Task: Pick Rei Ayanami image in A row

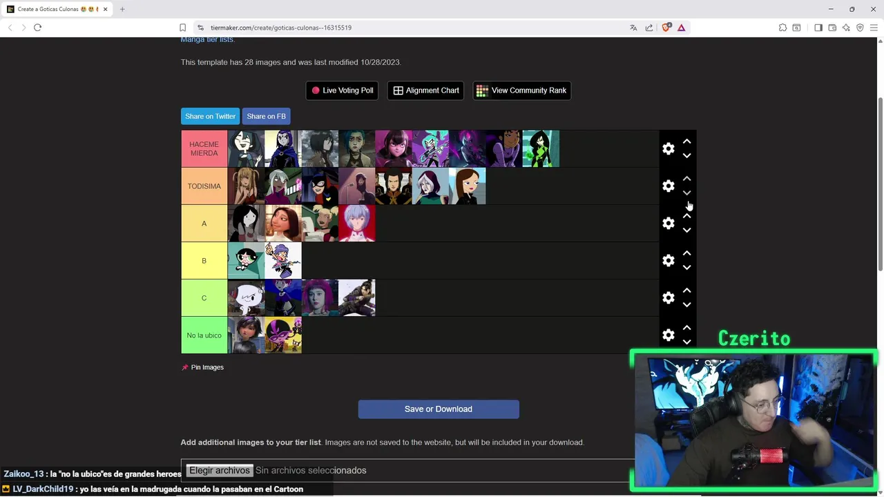Action: [357, 223]
